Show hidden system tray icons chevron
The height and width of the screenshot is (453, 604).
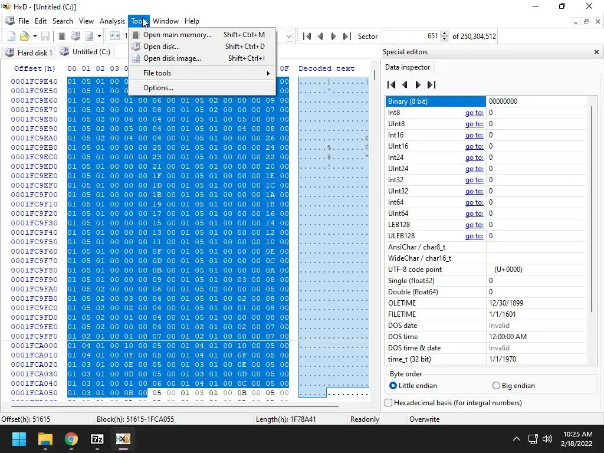(517, 439)
